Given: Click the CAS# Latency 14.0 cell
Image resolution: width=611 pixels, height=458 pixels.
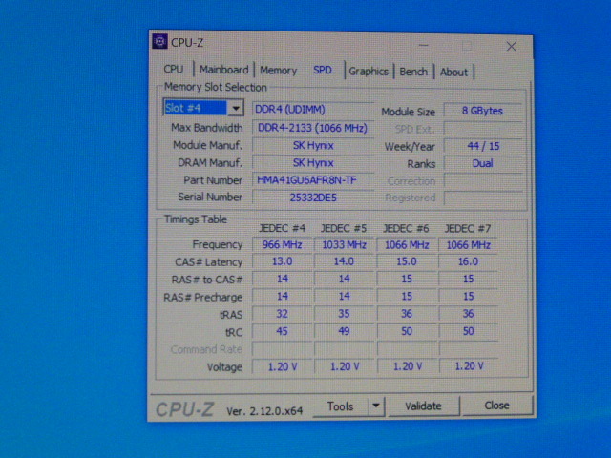Looking at the screenshot, I should (x=344, y=261).
